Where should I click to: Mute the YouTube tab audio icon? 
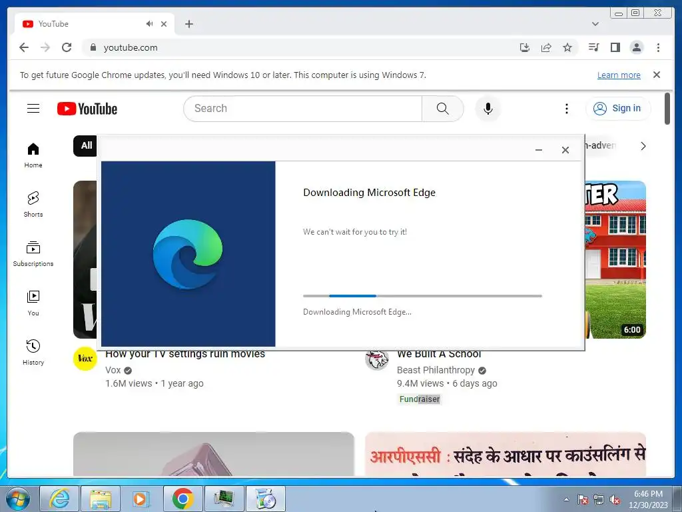coord(150,24)
